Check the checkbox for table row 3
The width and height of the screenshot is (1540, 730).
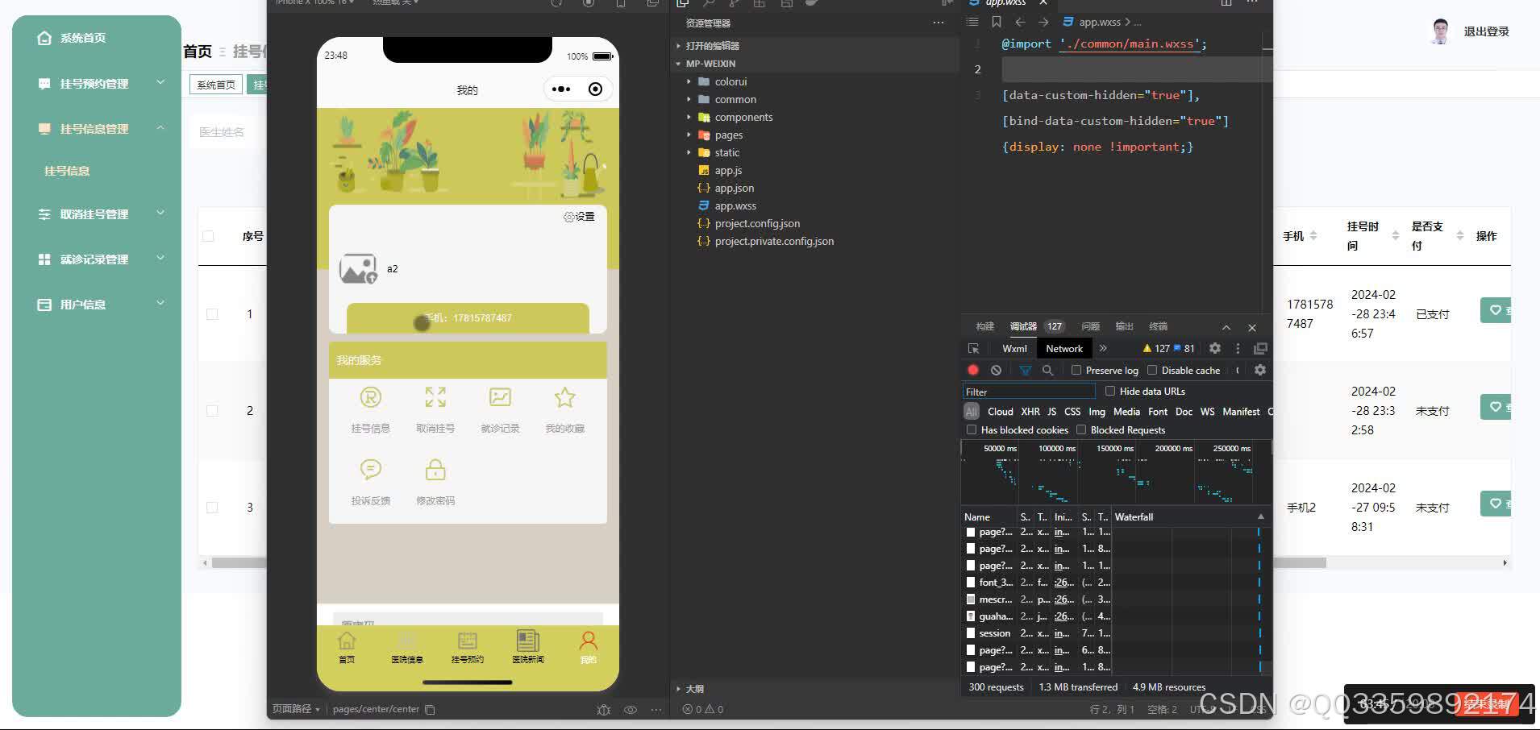tap(212, 508)
